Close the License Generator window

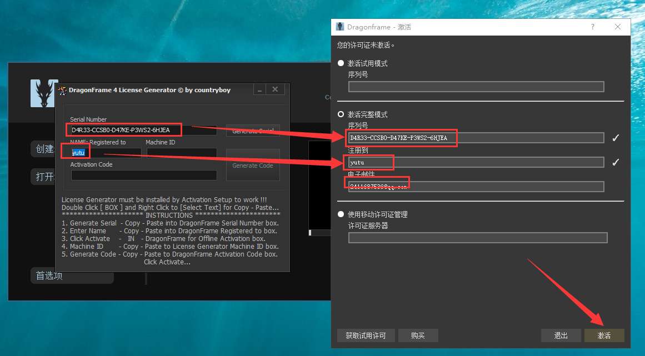pyautogui.click(x=275, y=89)
